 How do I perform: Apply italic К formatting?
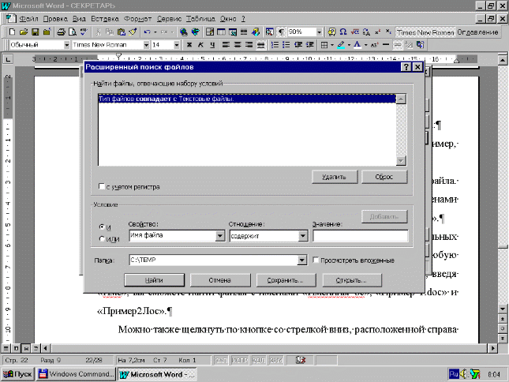[200, 45]
